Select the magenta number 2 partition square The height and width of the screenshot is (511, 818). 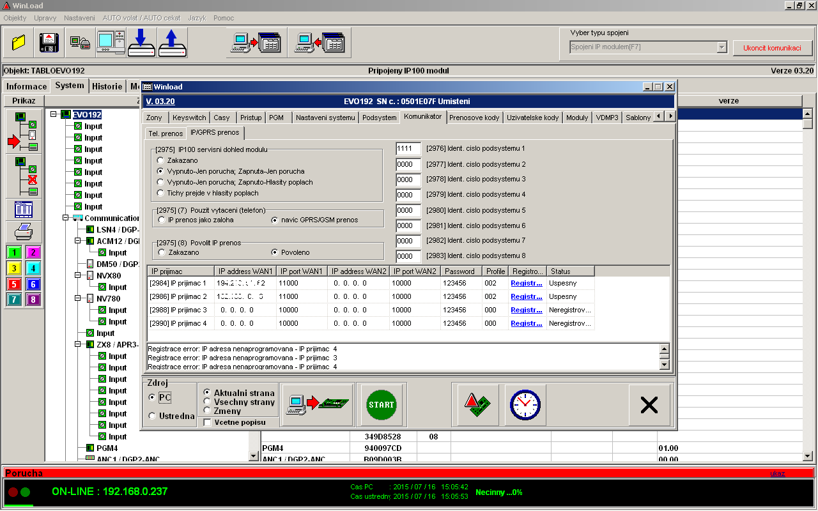[x=33, y=252]
